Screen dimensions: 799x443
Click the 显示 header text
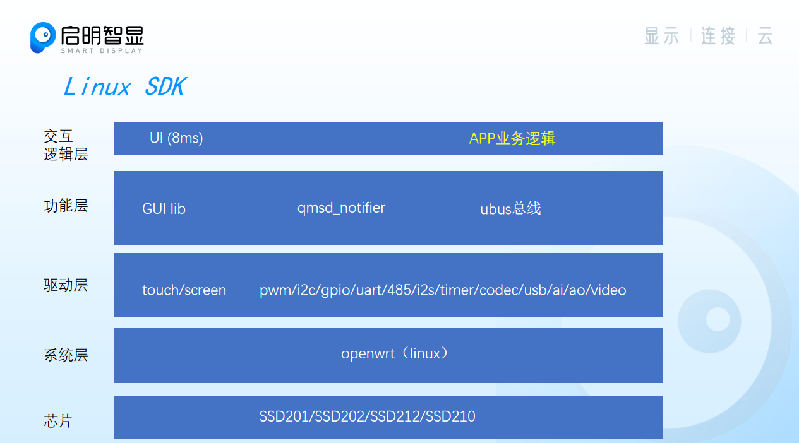(x=661, y=35)
